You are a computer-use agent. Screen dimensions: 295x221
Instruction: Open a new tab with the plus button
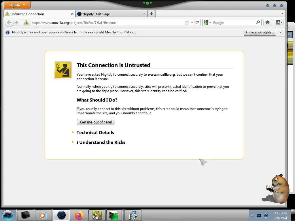point(152,14)
